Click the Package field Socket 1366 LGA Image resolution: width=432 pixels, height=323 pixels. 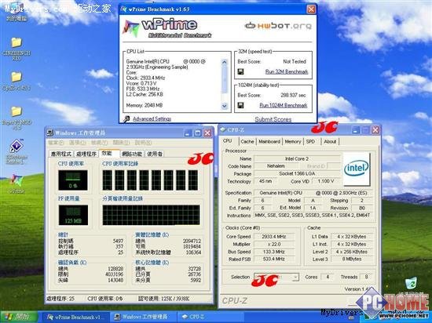click(x=297, y=174)
